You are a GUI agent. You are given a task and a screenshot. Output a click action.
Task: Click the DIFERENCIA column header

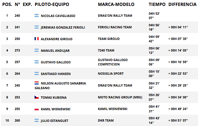183,4
